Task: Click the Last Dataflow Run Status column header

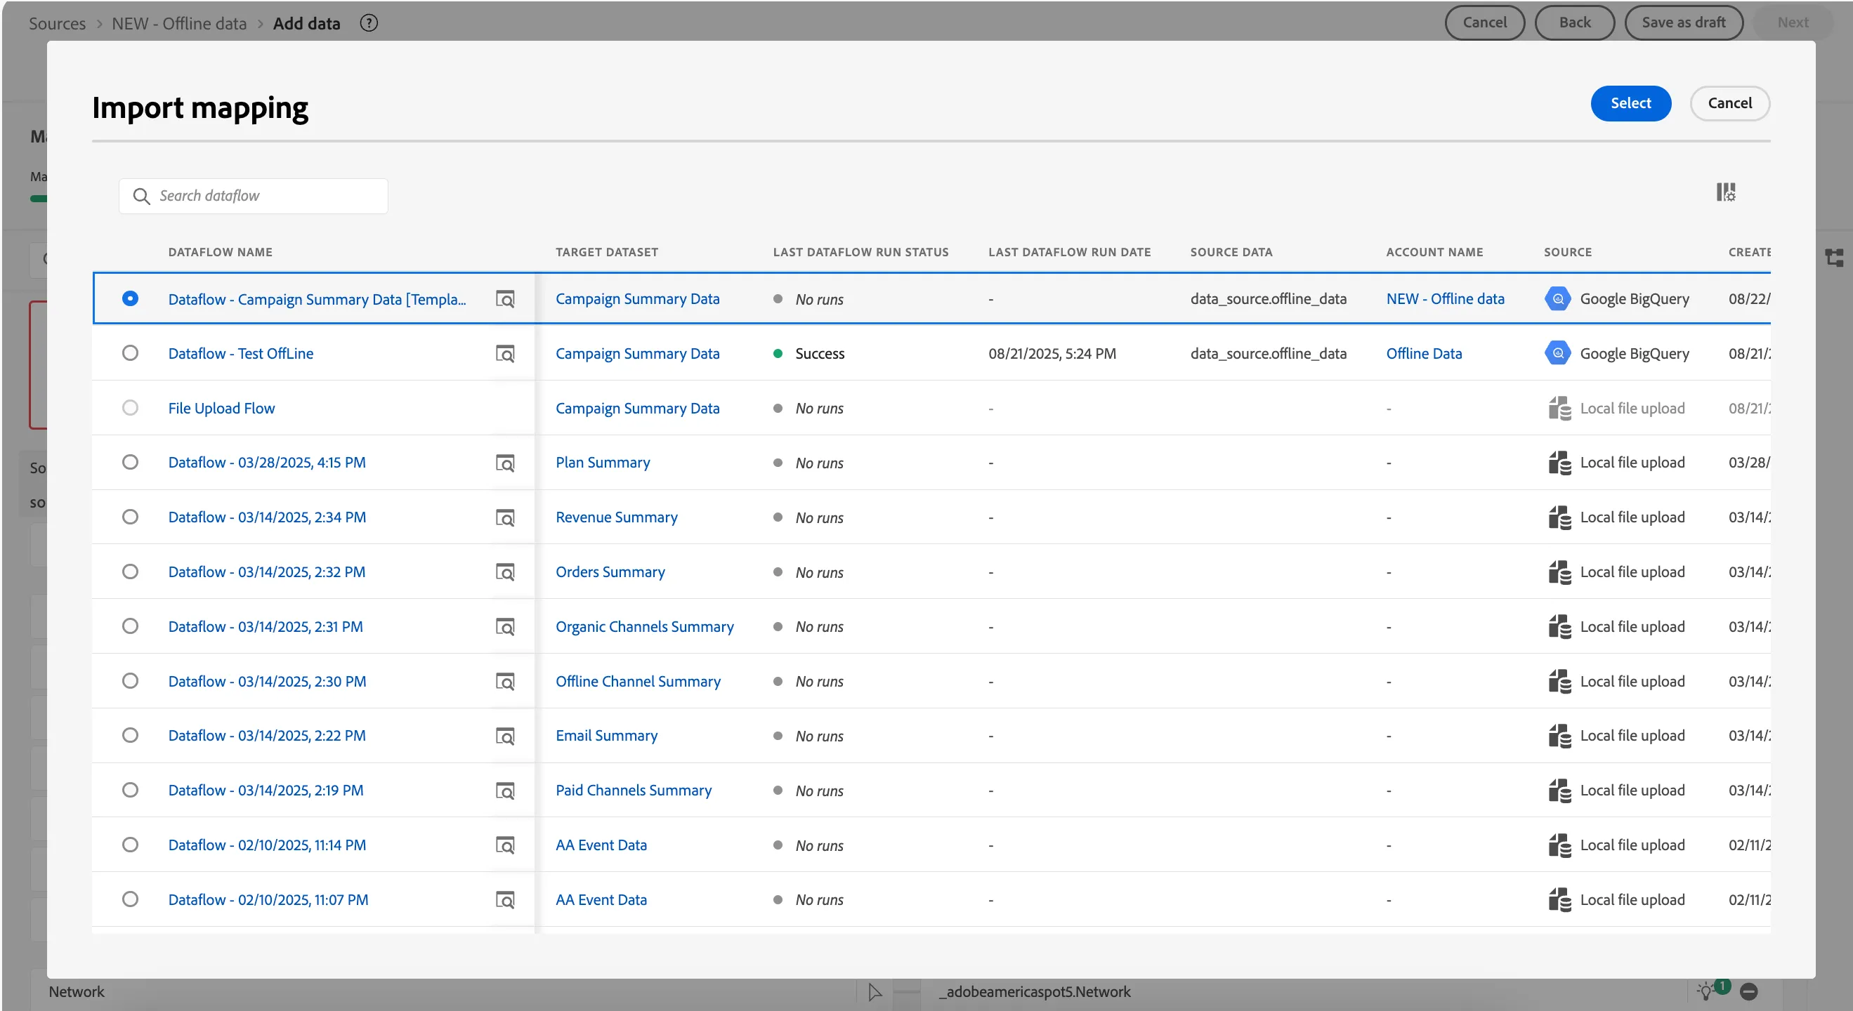Action: point(860,252)
